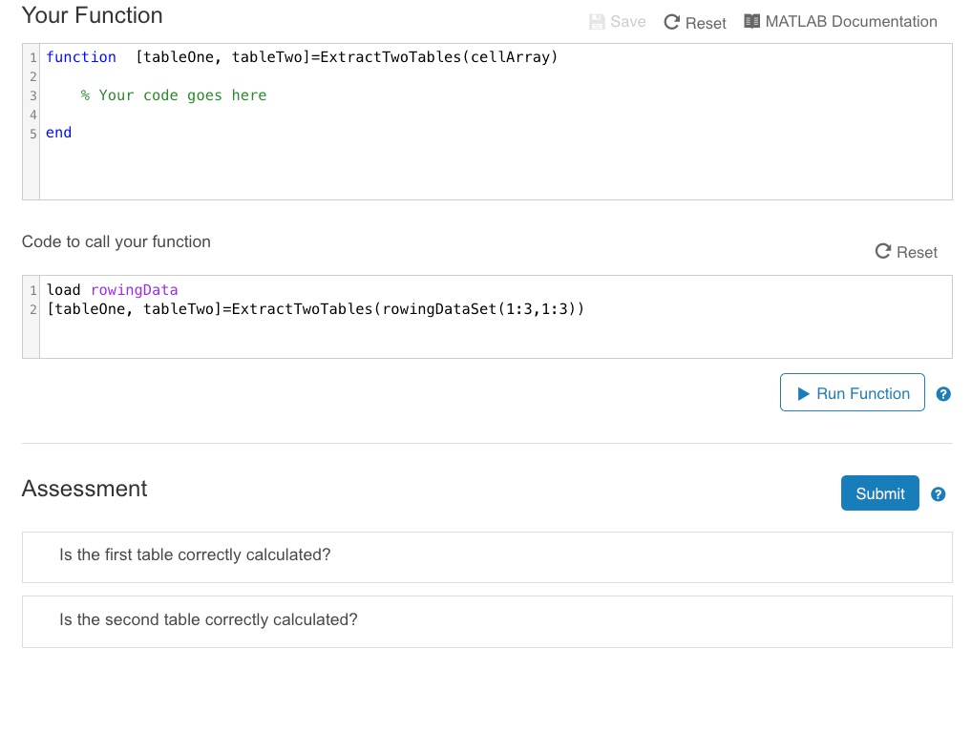
Task: Click line number 3 in the function editor
Action: coord(32,94)
